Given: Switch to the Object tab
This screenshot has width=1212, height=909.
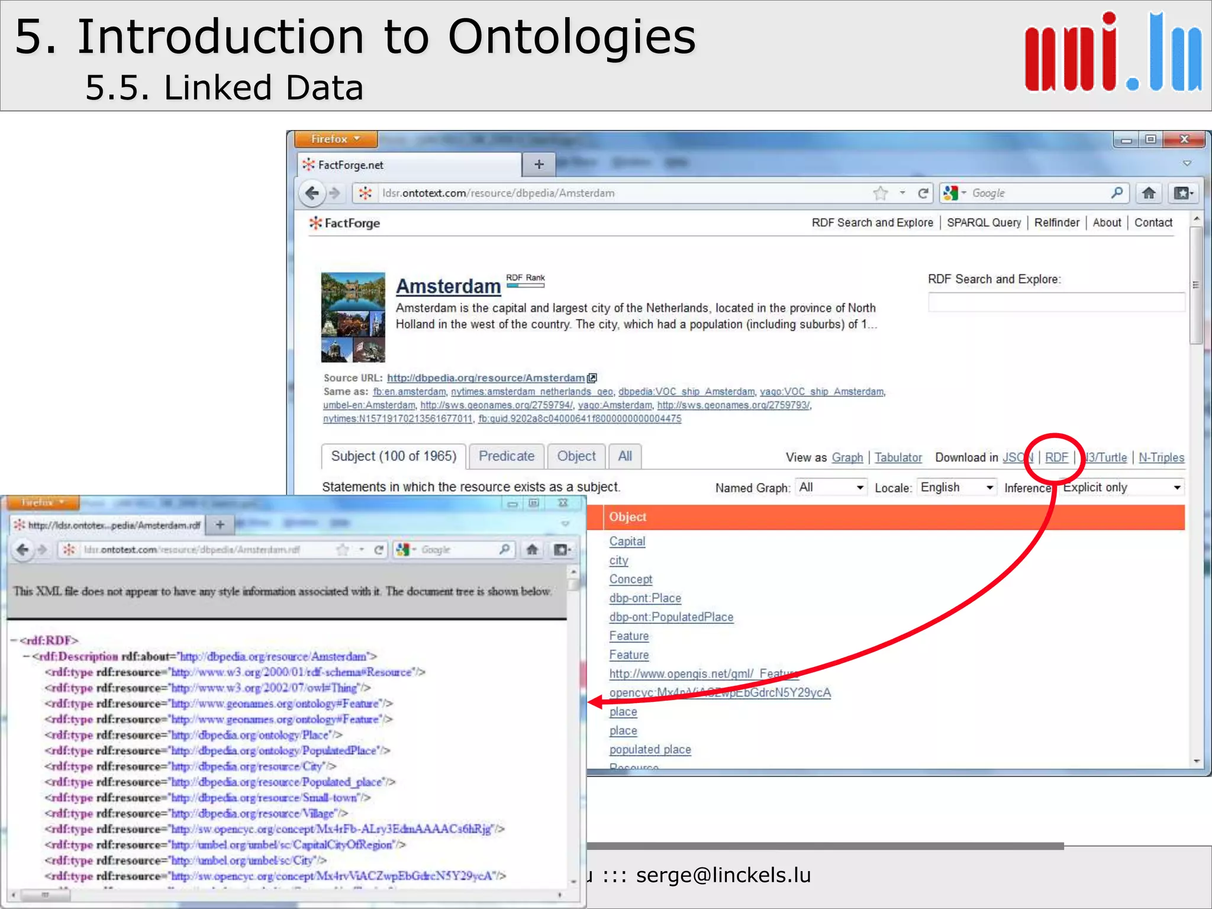Looking at the screenshot, I should click(576, 456).
